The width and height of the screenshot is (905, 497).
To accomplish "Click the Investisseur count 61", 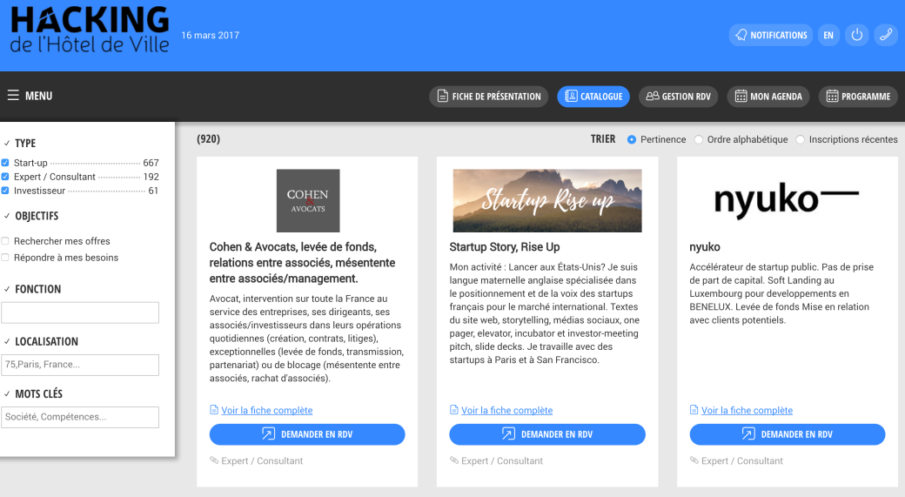I will click(153, 191).
